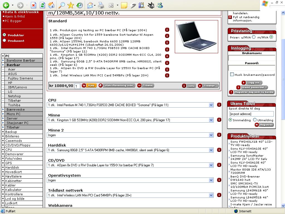Screen dimensions: 285x214
Task: Open the Toshiba subcategory
Action: pyautogui.click(x=14, y=105)
